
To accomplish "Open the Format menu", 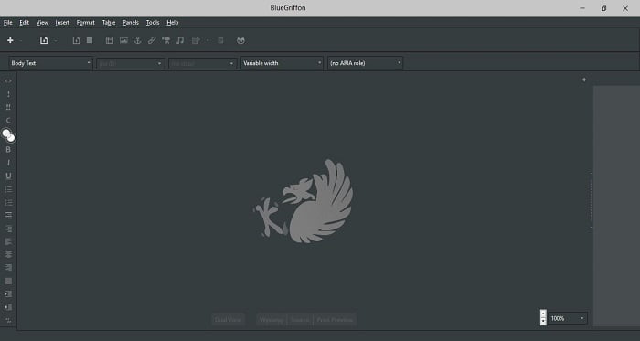I will [86, 23].
